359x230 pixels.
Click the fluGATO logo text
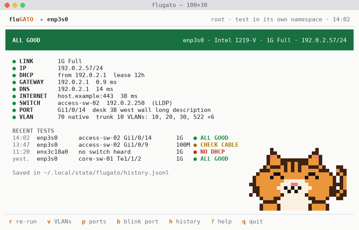click(x=21, y=19)
